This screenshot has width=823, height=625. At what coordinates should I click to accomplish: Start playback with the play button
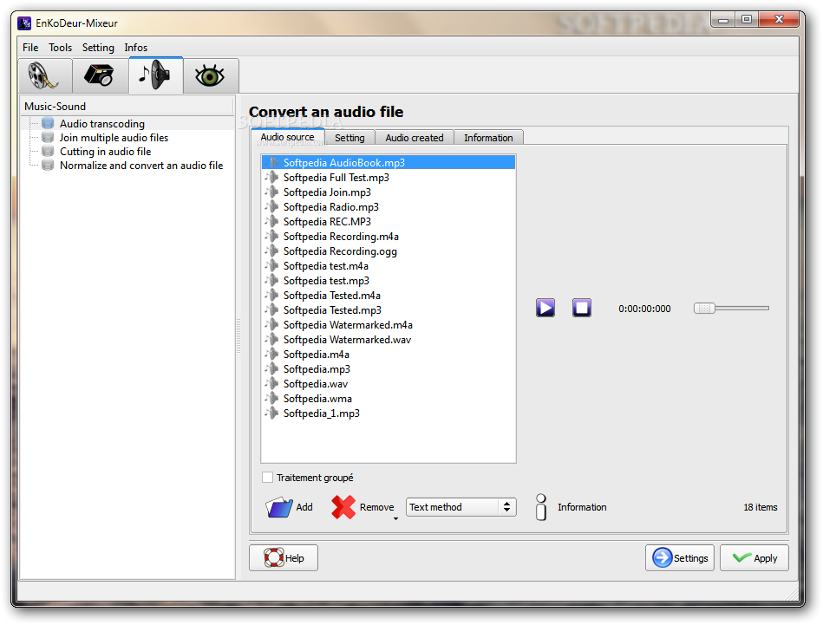coord(545,308)
